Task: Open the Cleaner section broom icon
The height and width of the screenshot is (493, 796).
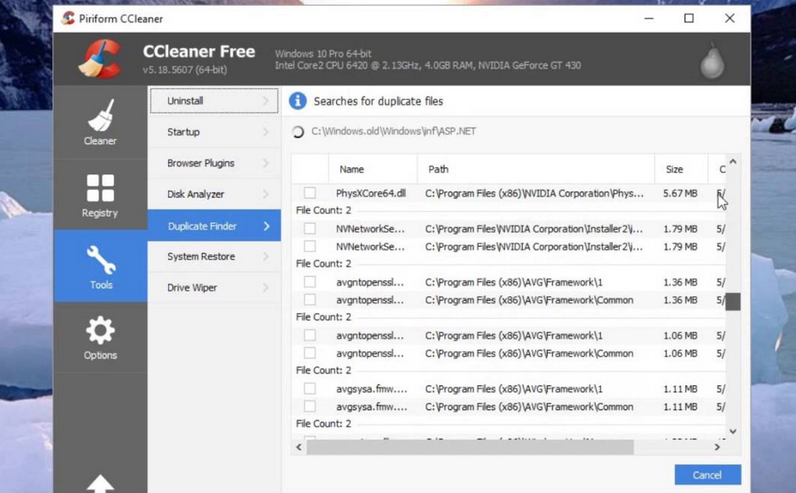Action: [100, 115]
